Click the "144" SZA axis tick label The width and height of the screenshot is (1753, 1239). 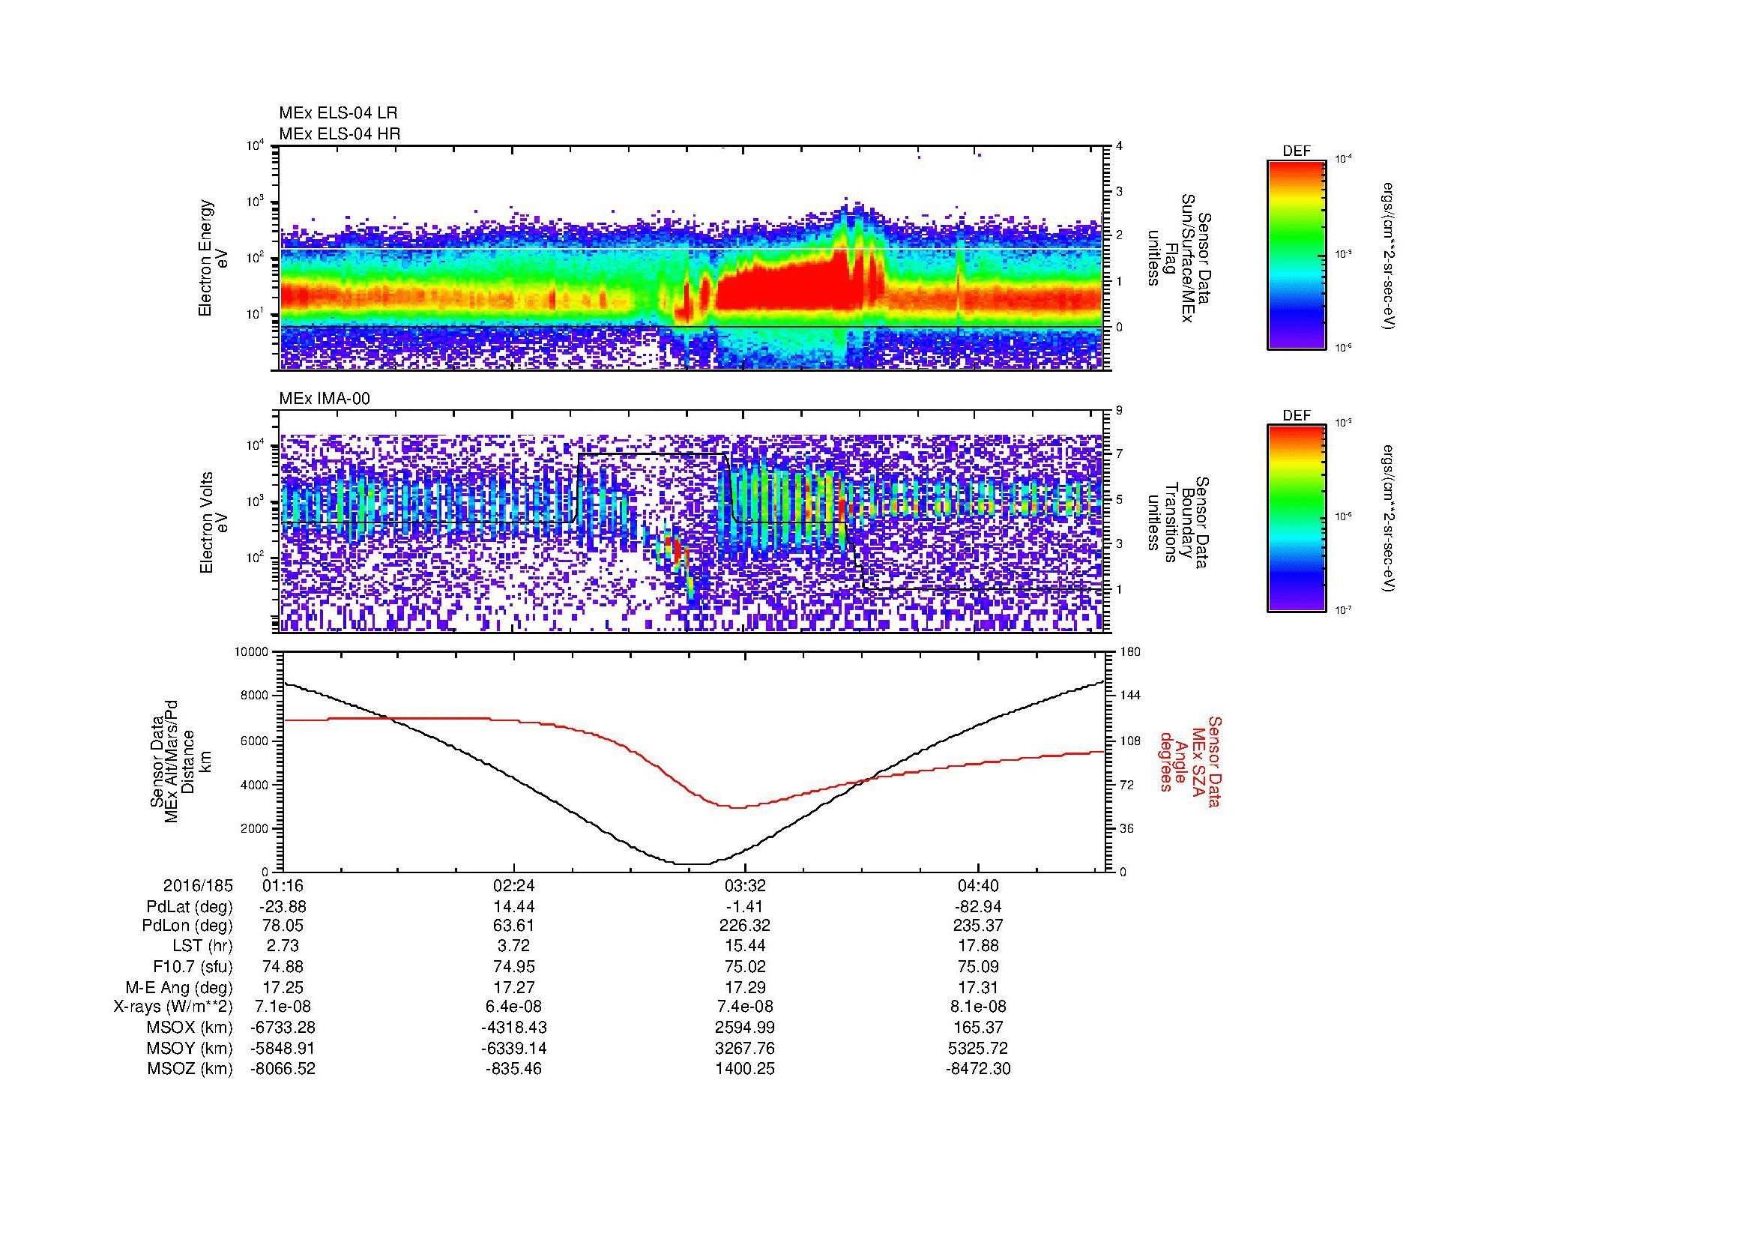(1130, 696)
